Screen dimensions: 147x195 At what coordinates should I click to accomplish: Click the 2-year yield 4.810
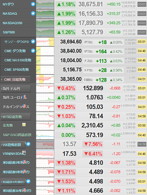click(x=96, y=163)
